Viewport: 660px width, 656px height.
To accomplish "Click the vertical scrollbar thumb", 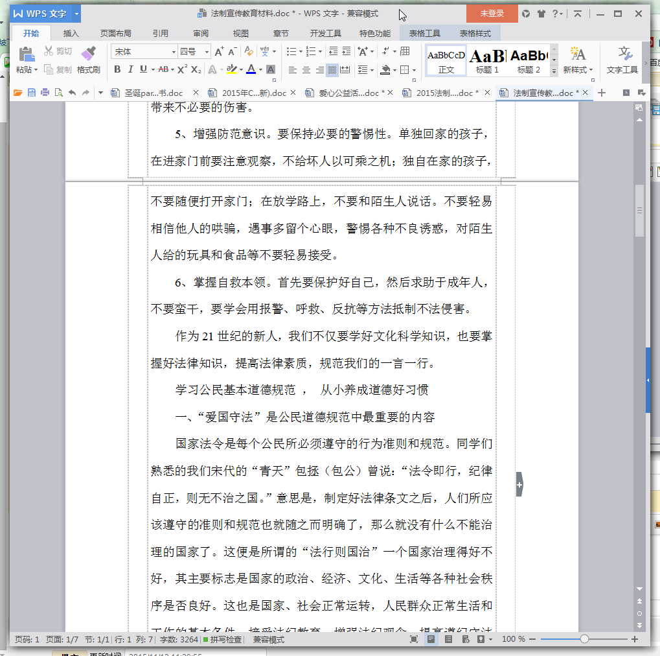I will point(639,210).
